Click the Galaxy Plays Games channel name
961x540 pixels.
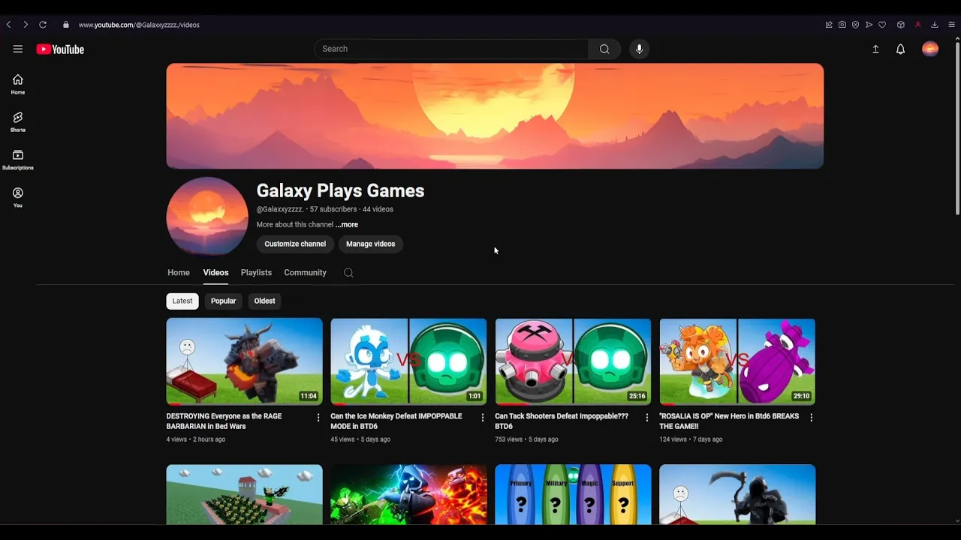[x=340, y=190]
